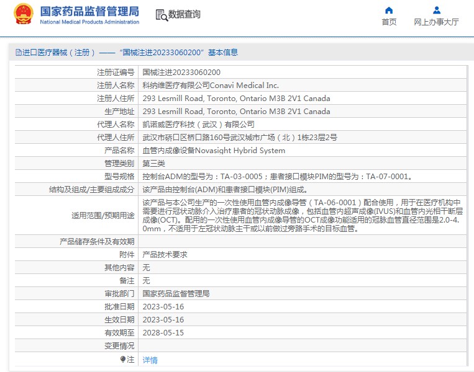Open the 详情 details link
This screenshot has width=474, height=372.
pyautogui.click(x=150, y=360)
